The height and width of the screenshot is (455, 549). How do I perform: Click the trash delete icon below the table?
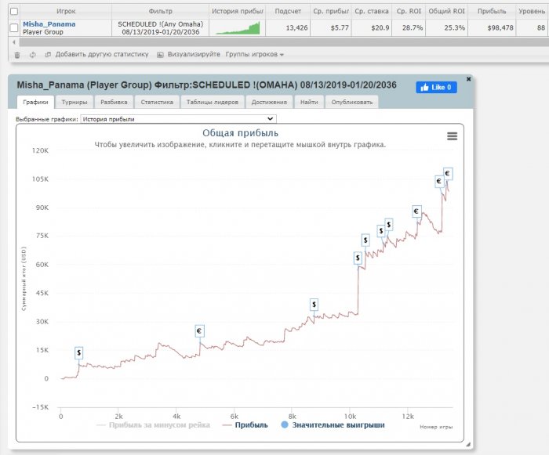pos(17,55)
